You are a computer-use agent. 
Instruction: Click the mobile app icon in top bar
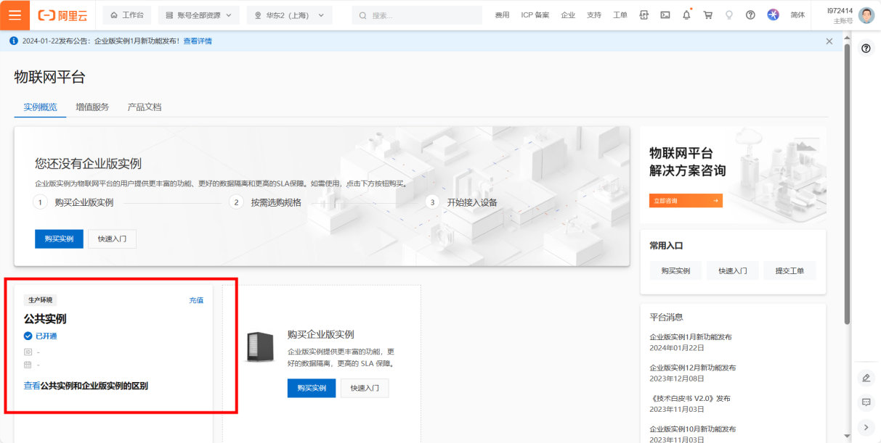point(644,15)
